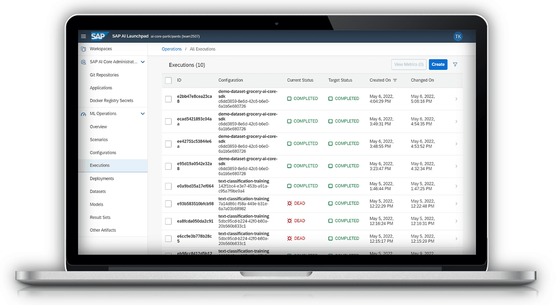Select checkbox for execution e93b583510bfcb98
The image size is (556, 305).
[x=169, y=204]
